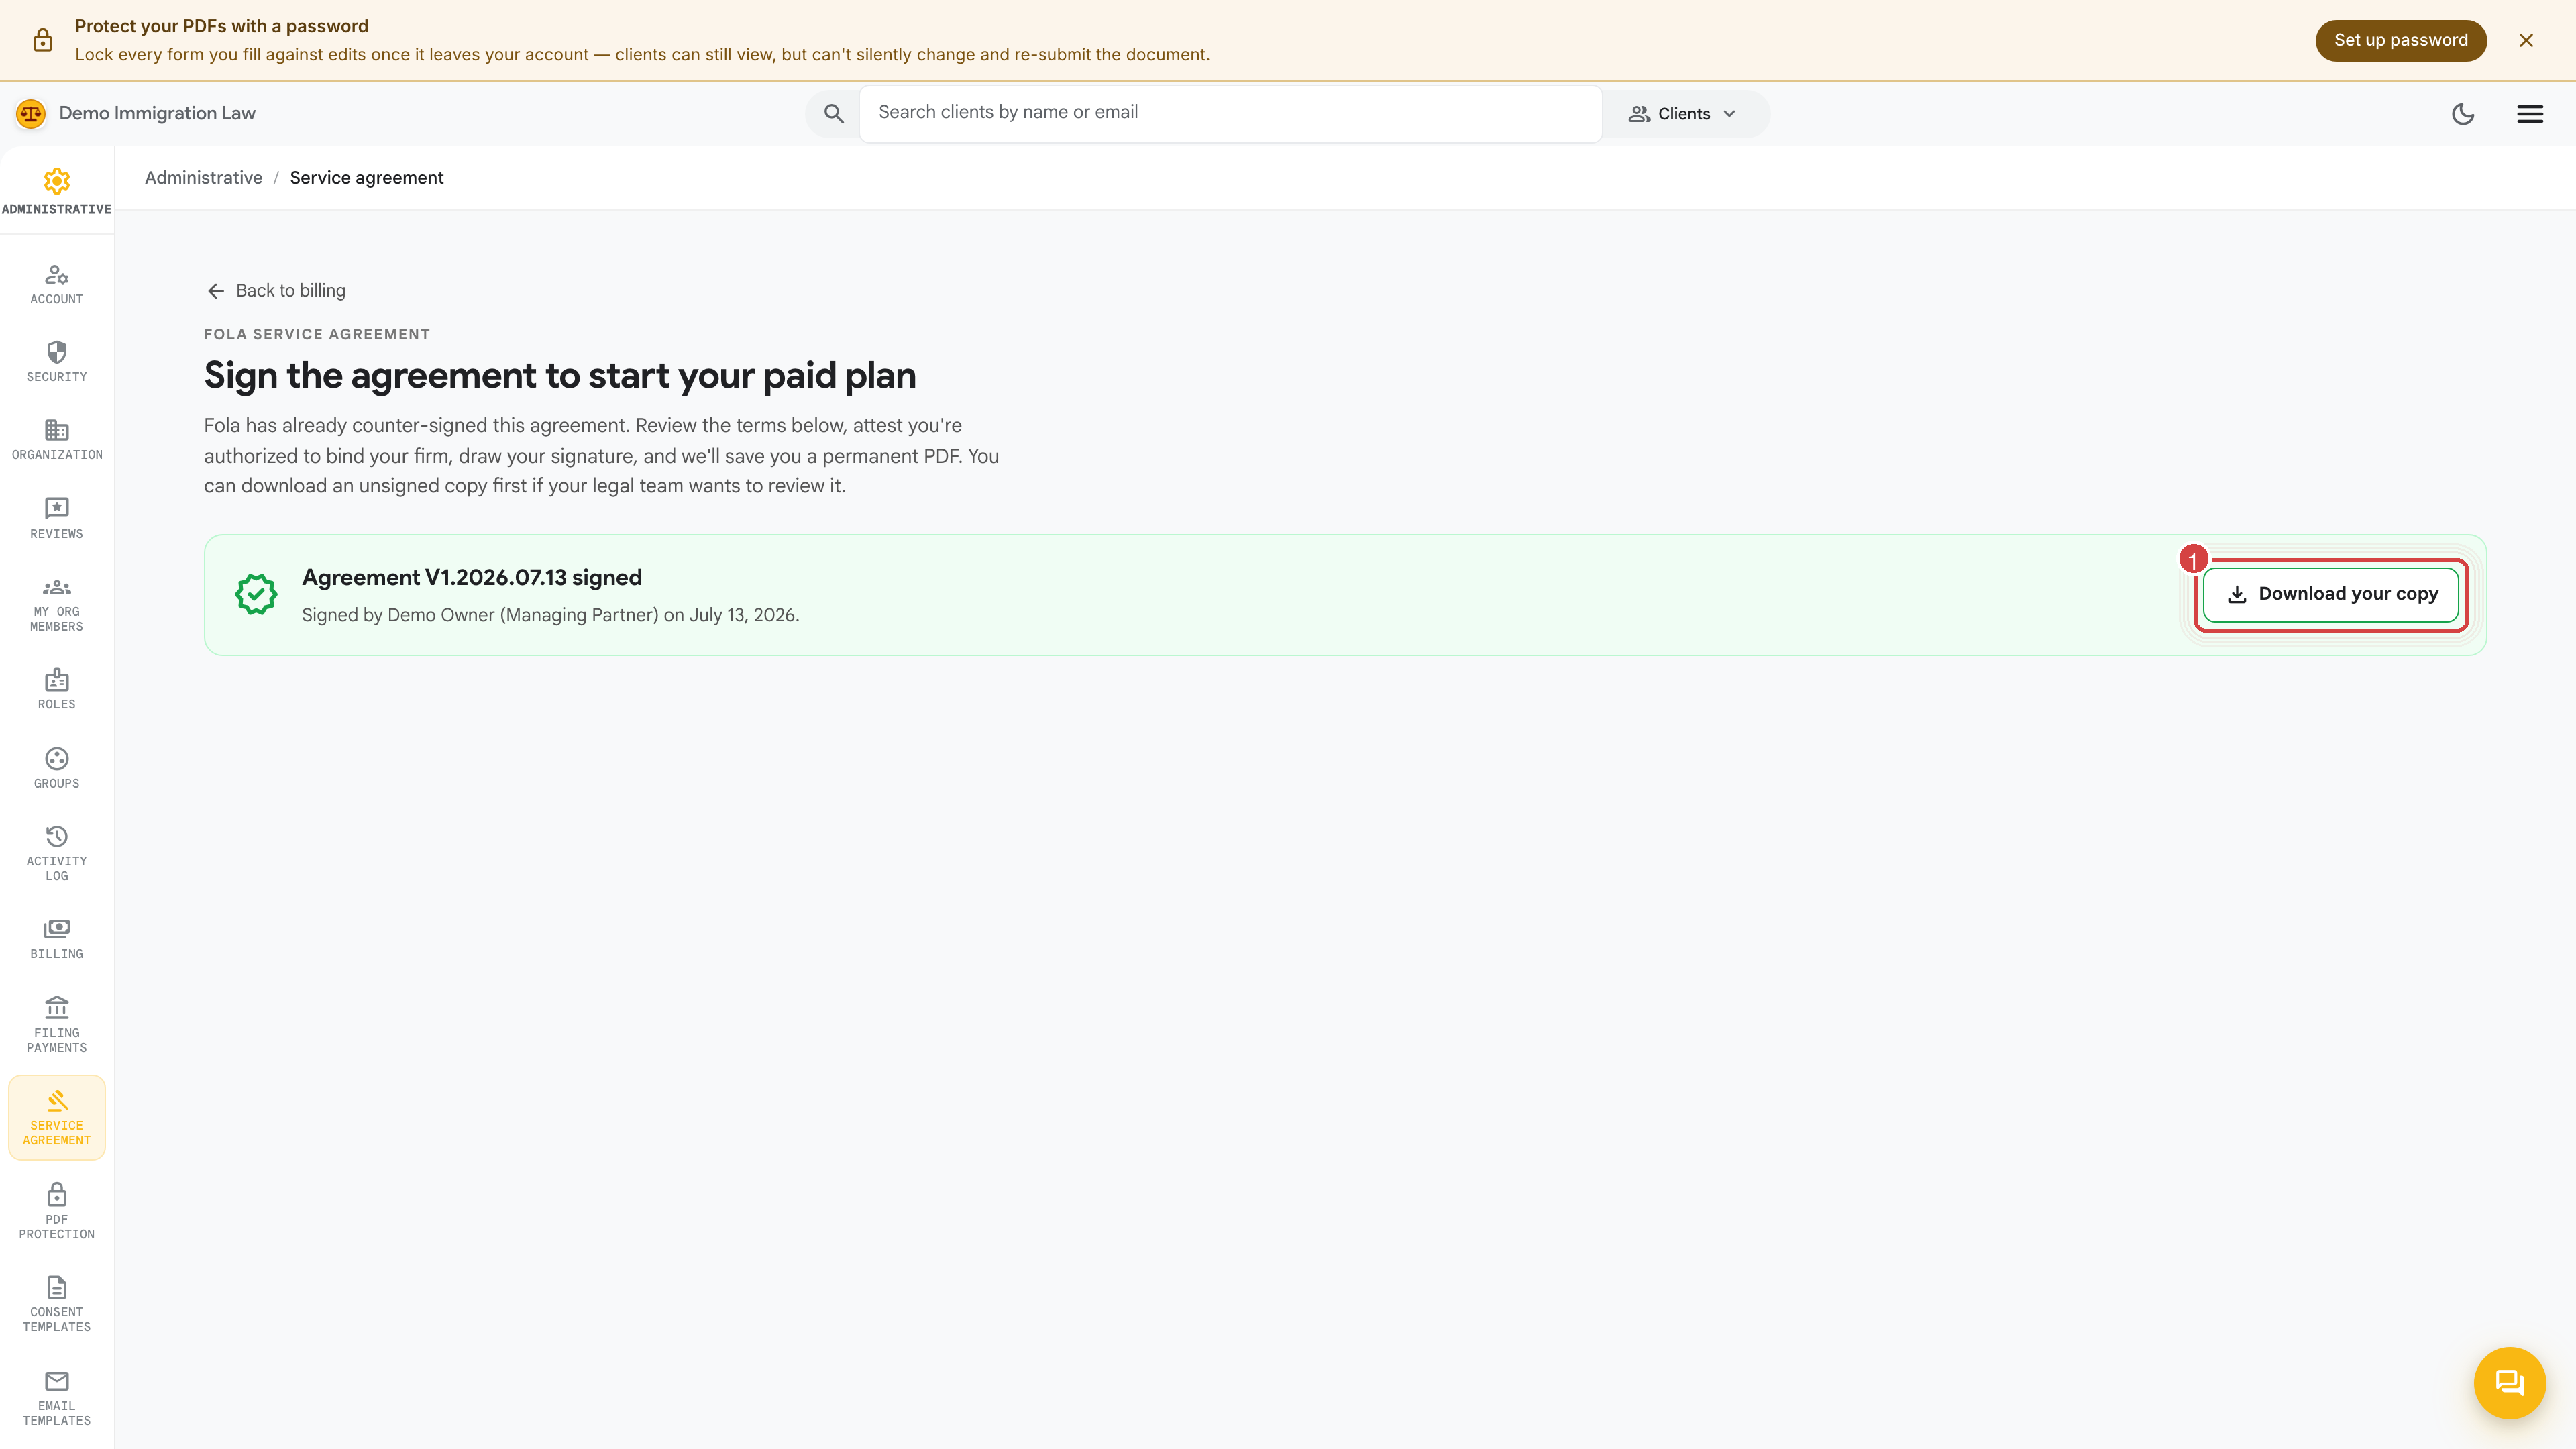Open My Org Members
This screenshot has width=2576, height=1449.
click(57, 605)
